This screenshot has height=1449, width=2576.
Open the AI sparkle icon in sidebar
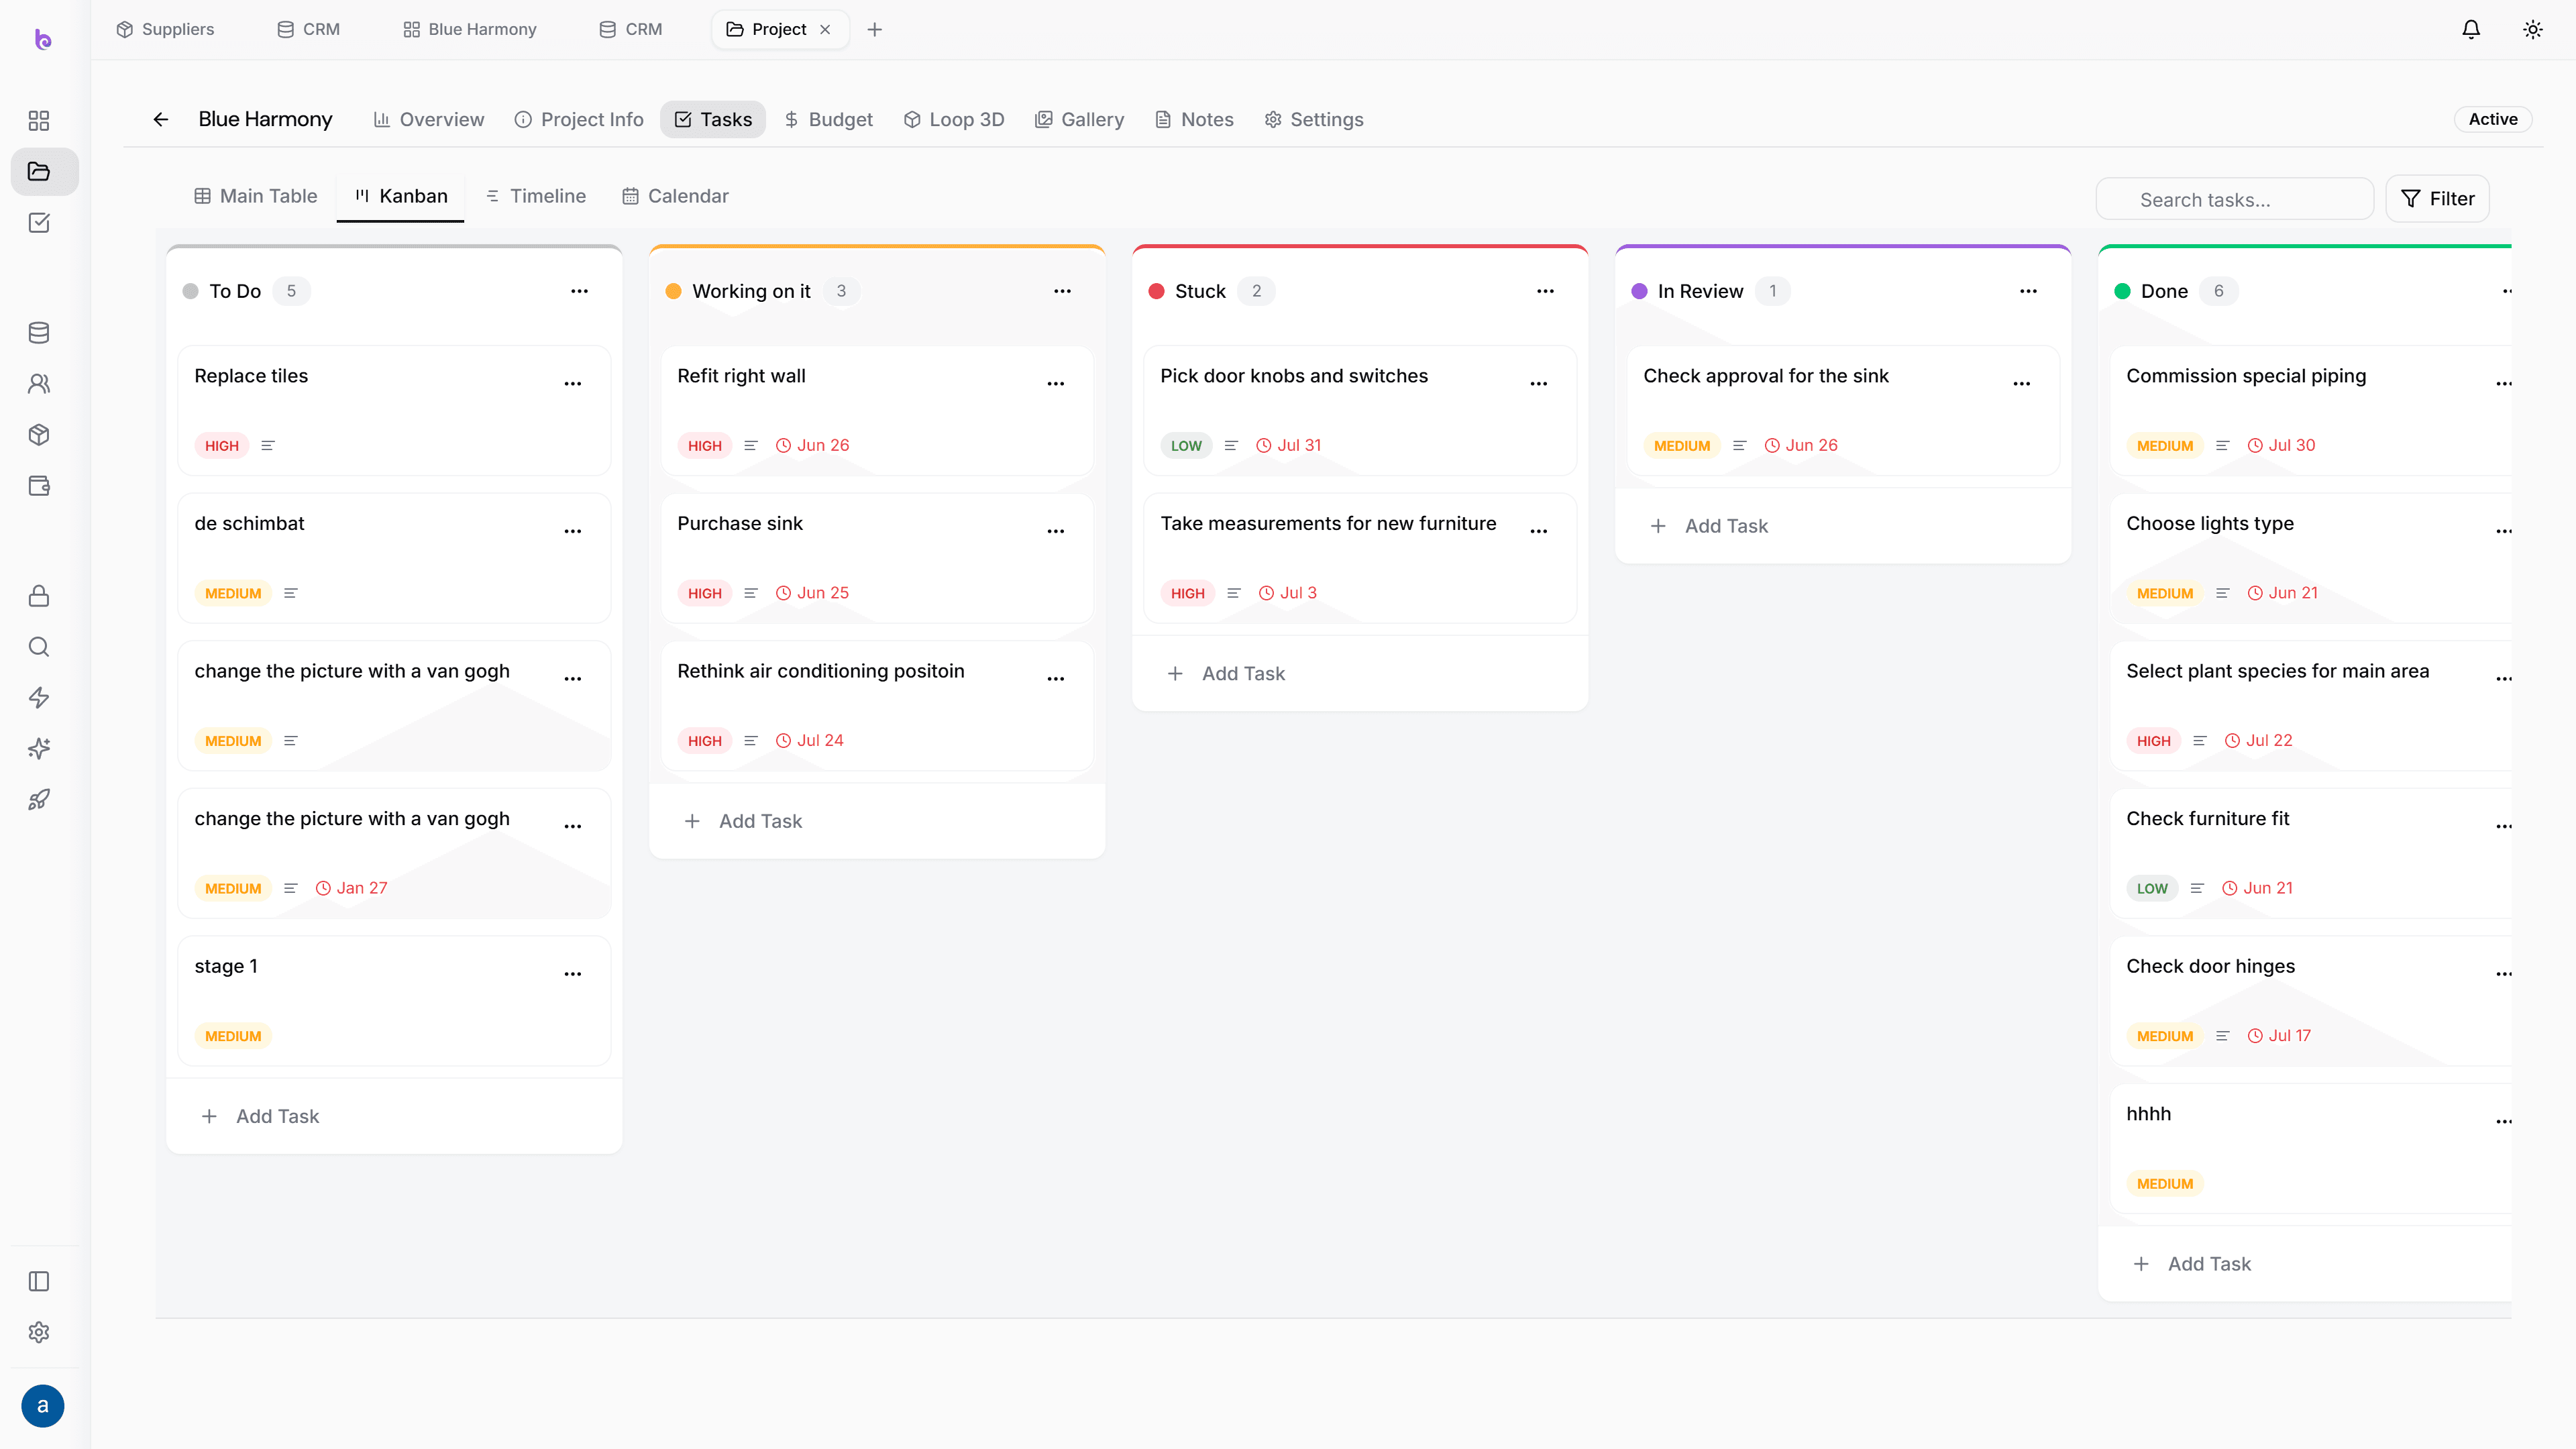tap(39, 749)
